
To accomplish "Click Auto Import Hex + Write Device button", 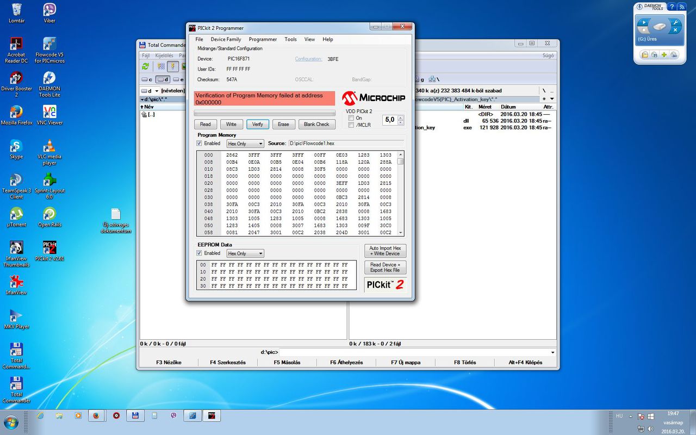I will click(x=385, y=251).
